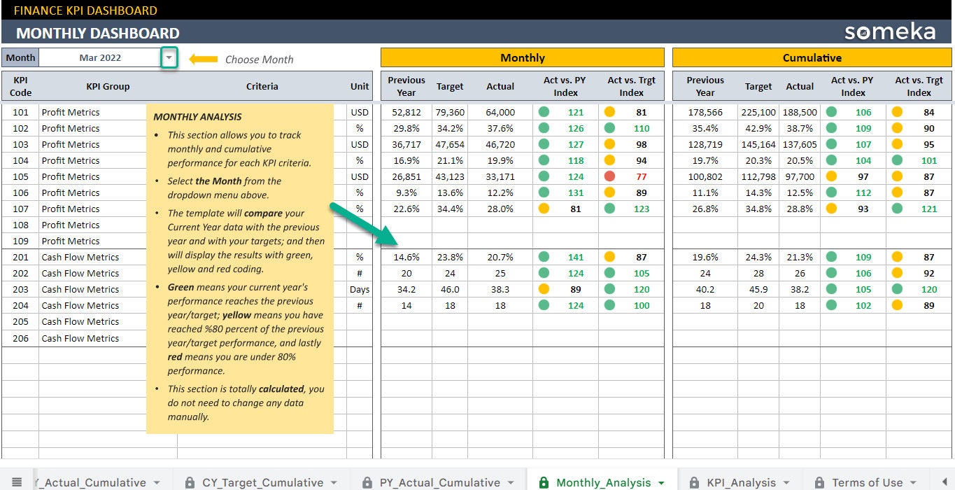This screenshot has width=955, height=490.
Task: Select the FINANCE KPI DASHBOARD title
Action: (x=85, y=10)
